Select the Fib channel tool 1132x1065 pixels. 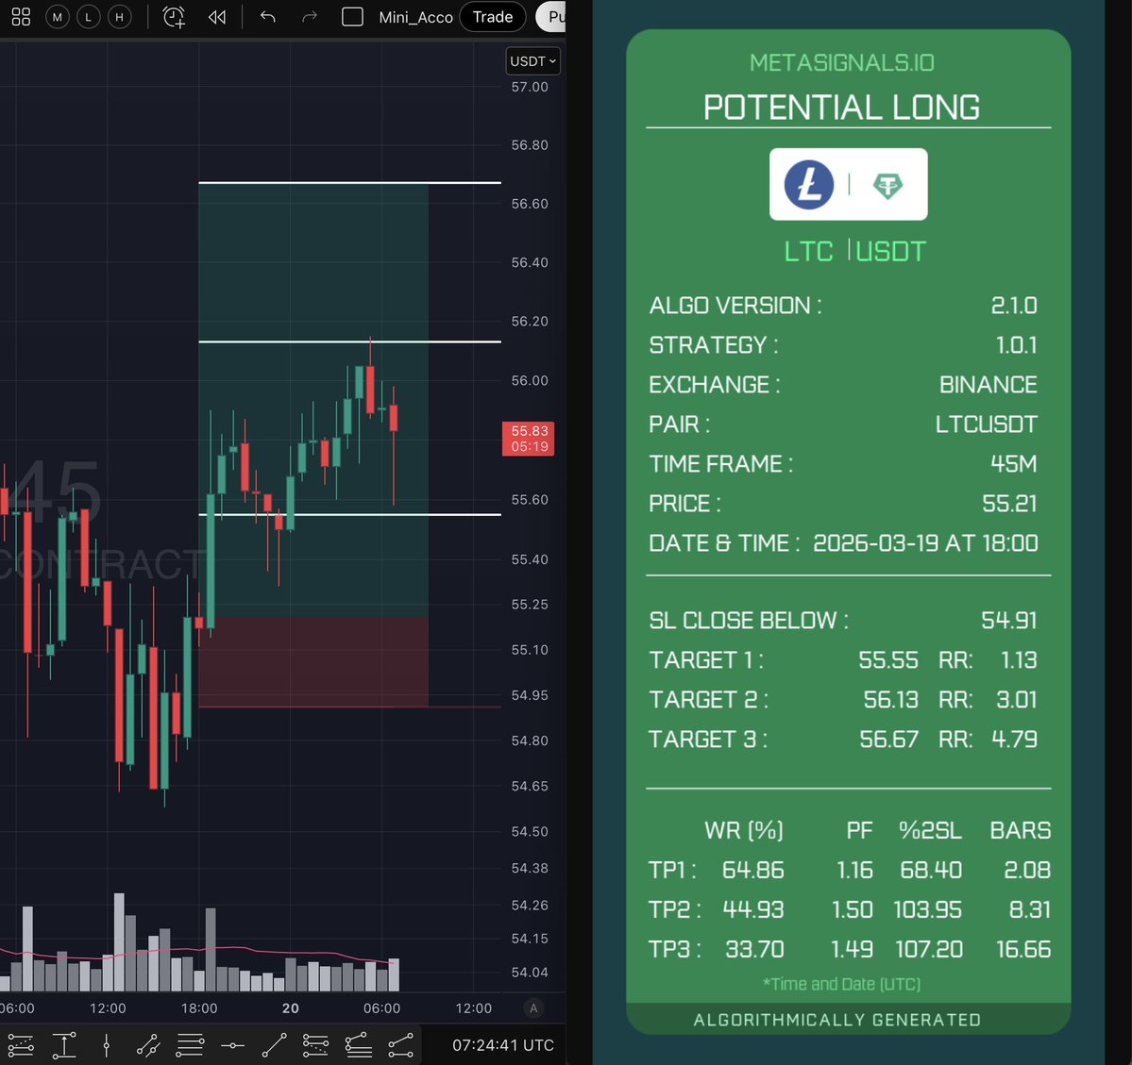pyautogui.click(x=358, y=1045)
